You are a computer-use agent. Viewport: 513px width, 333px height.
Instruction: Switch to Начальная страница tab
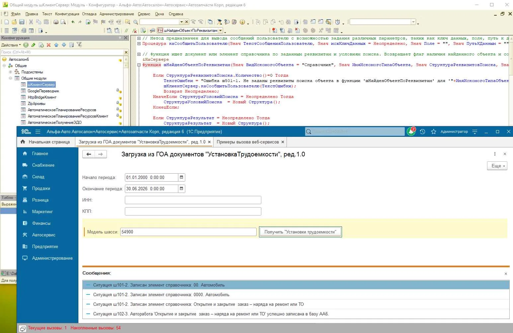45,142
